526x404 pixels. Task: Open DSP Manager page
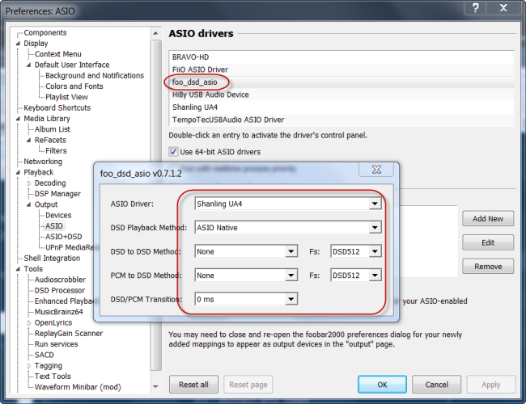click(x=57, y=194)
